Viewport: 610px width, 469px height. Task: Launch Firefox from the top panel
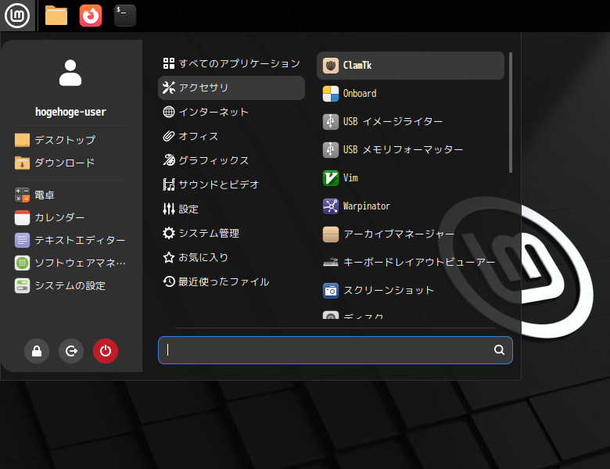91,16
